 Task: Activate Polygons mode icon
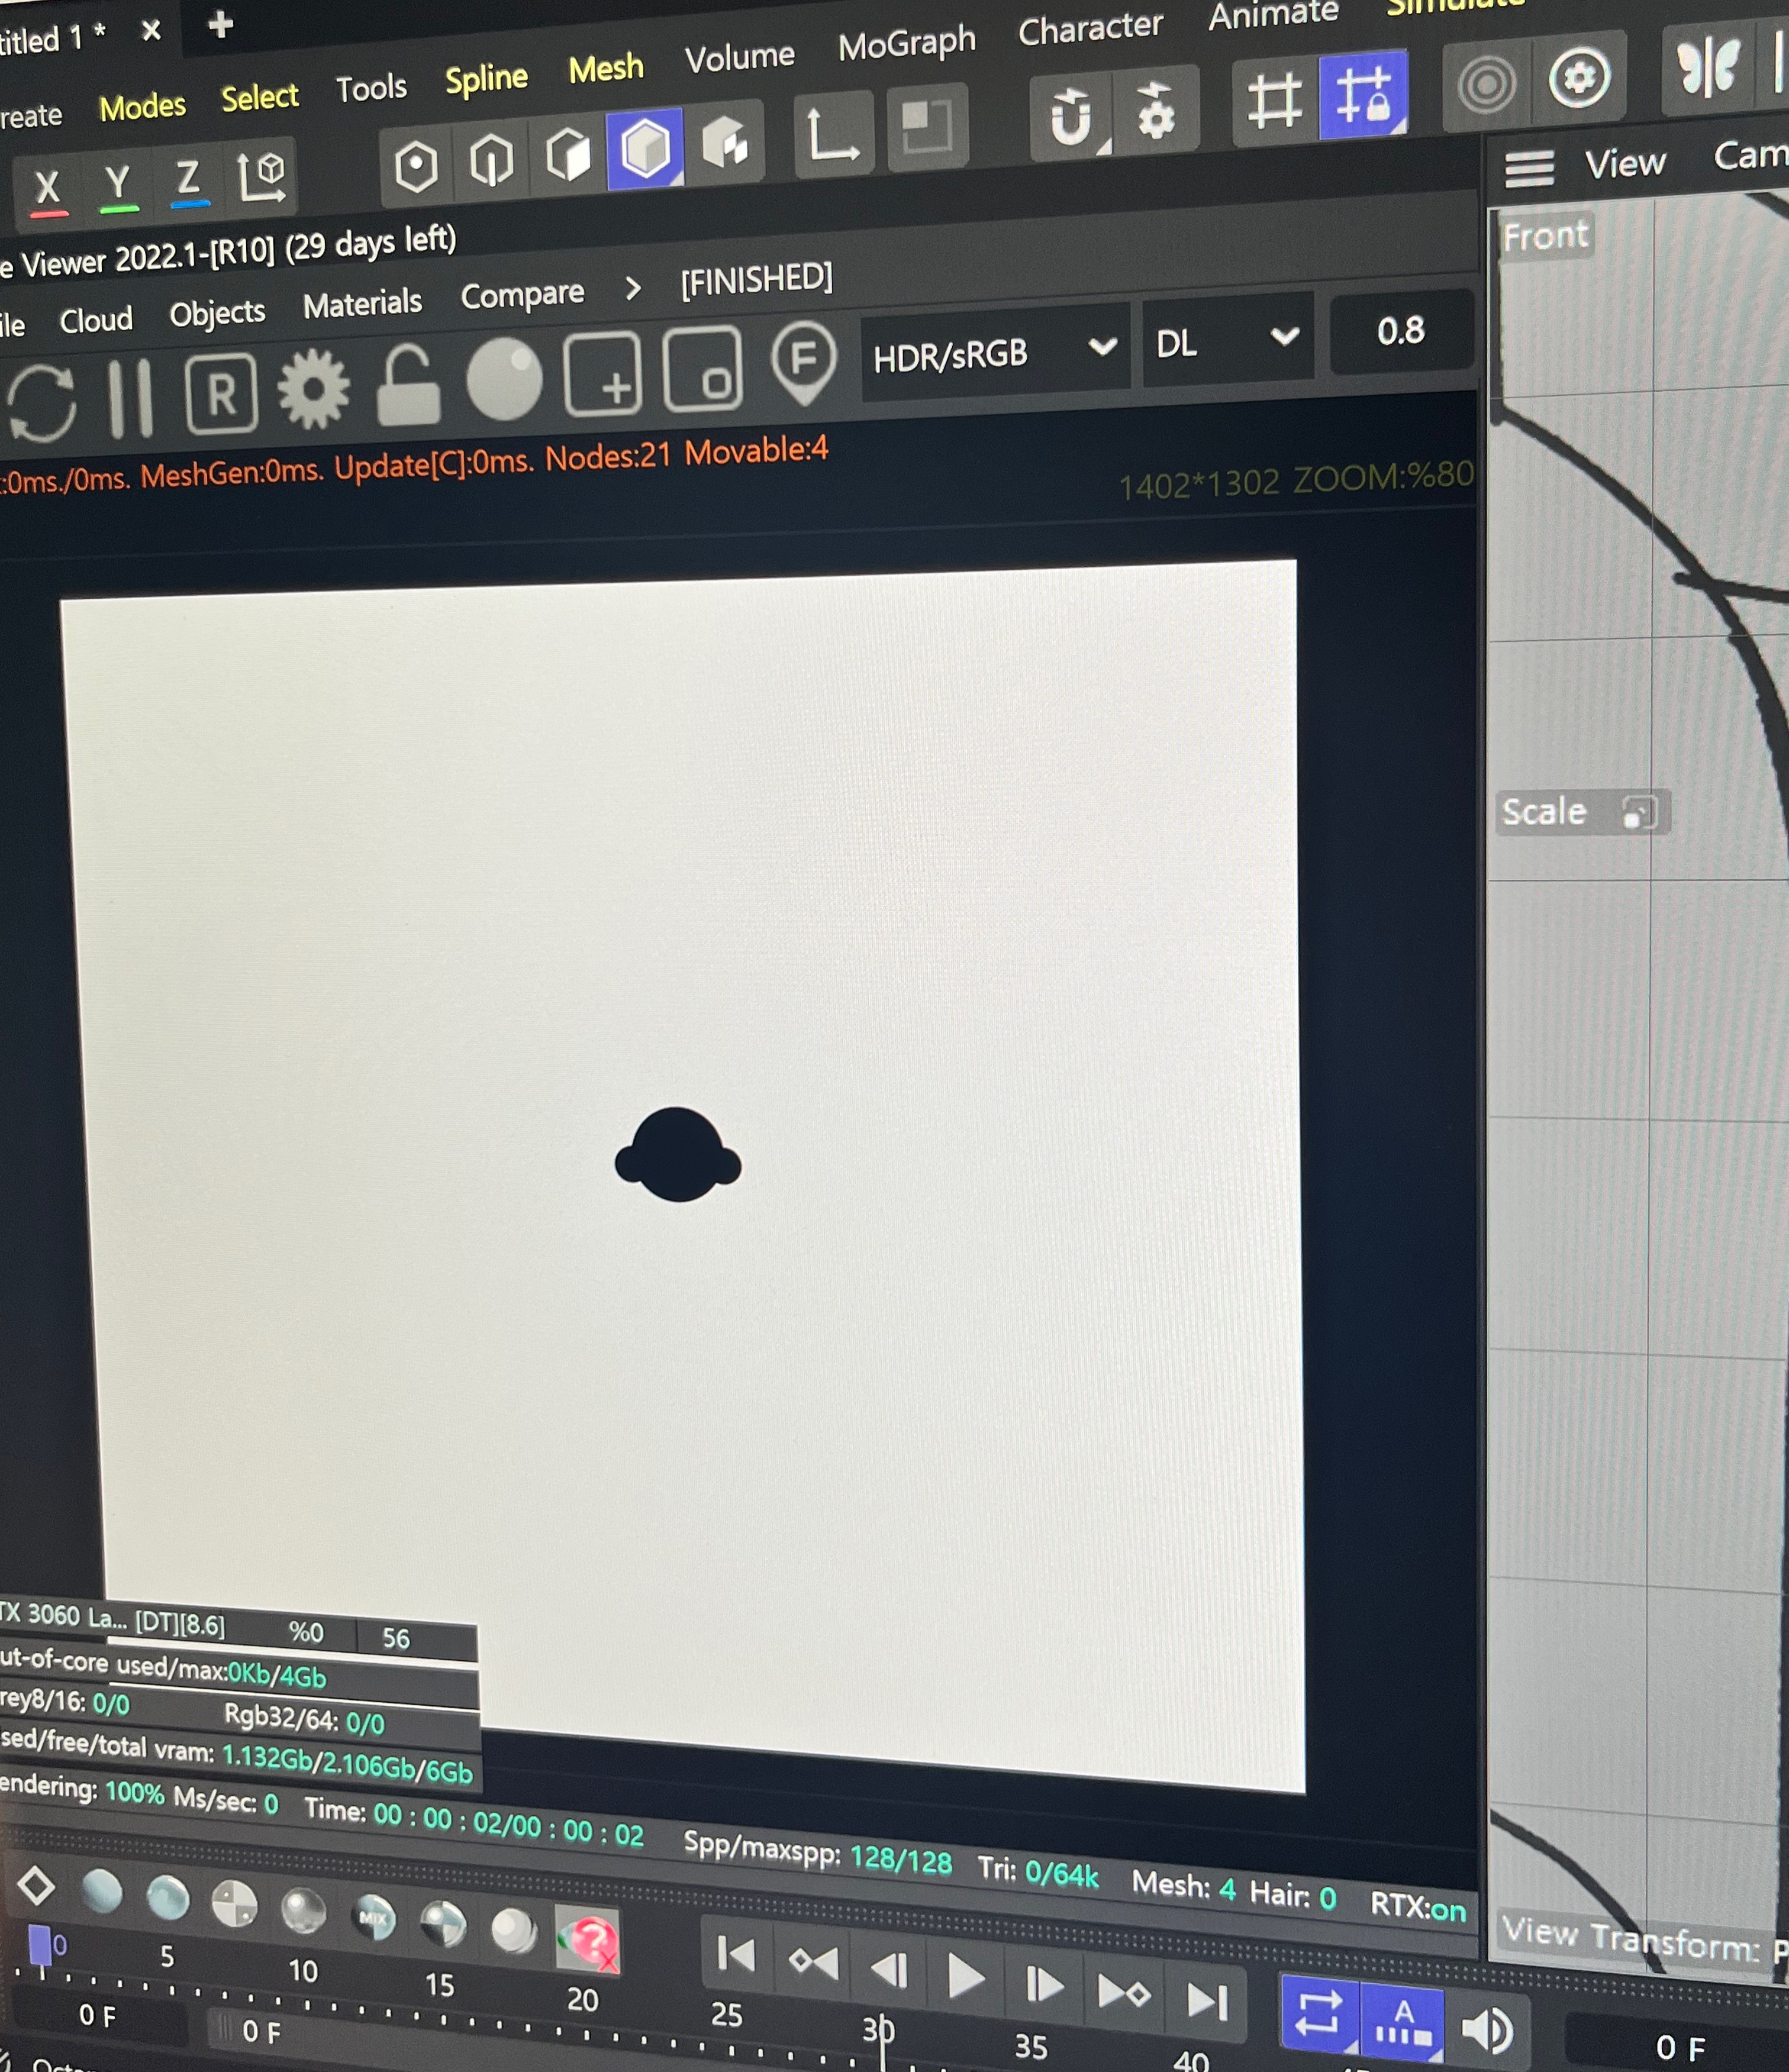click(x=568, y=156)
